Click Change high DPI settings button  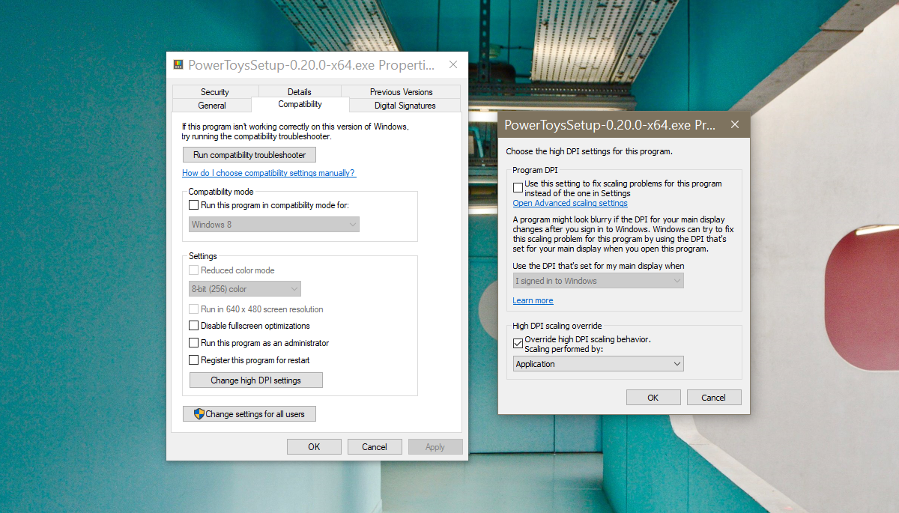point(255,380)
